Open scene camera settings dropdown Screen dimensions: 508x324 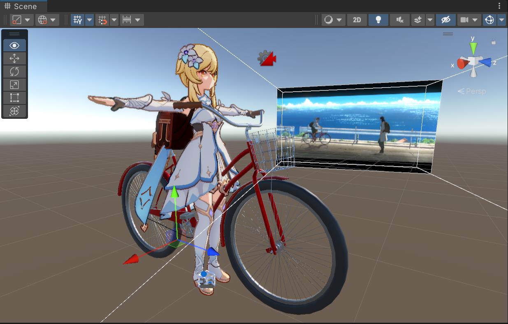pyautogui.click(x=469, y=20)
